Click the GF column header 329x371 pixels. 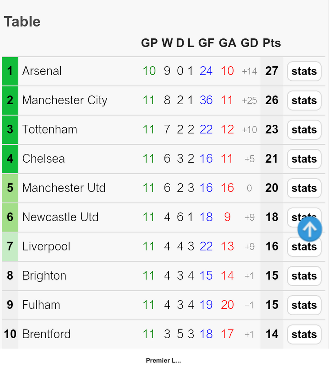click(206, 43)
